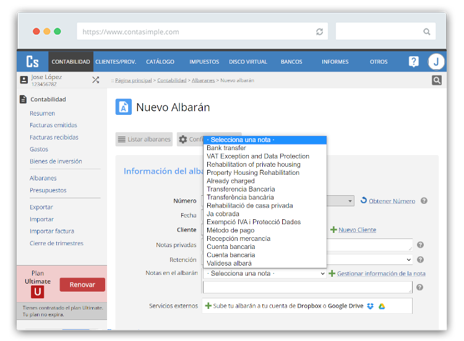Click the Renovar plan button

point(82,285)
